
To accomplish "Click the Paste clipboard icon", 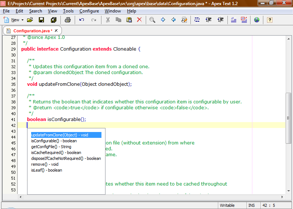I will 129,20.
